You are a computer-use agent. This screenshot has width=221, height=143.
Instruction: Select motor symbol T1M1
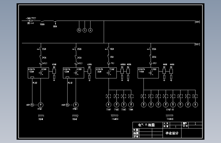tap(109, 105)
